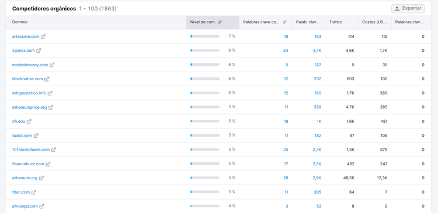
Task: Open keyword total 3,7K for zipmex.com
Action: point(317,51)
